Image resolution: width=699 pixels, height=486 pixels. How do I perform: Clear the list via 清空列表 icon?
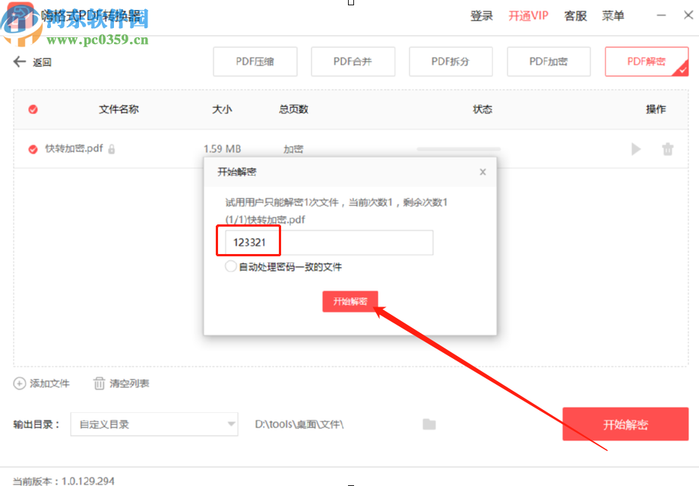click(100, 384)
